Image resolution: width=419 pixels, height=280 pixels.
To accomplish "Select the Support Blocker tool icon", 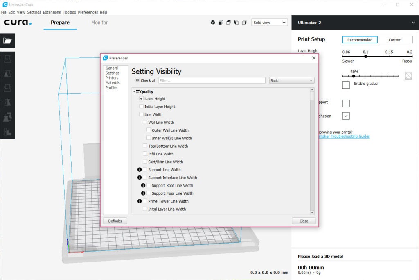I will point(7,132).
